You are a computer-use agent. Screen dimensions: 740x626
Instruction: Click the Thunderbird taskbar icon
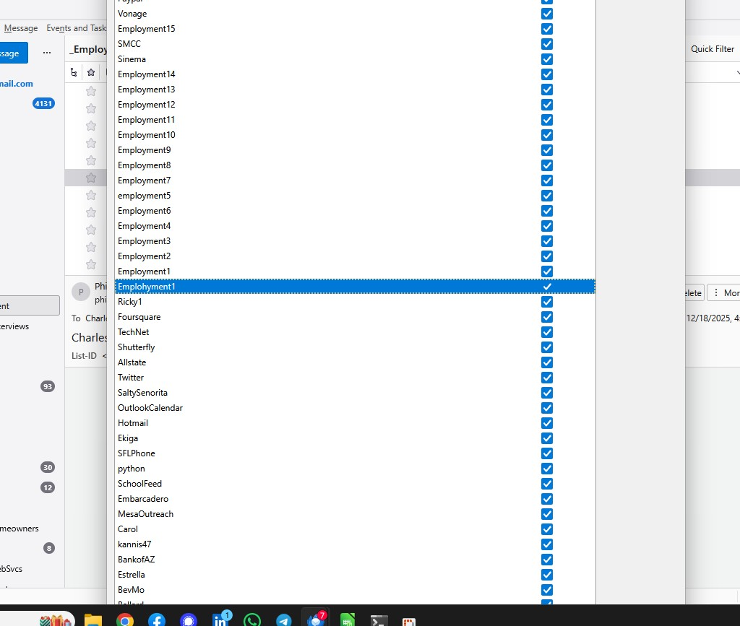(316, 620)
